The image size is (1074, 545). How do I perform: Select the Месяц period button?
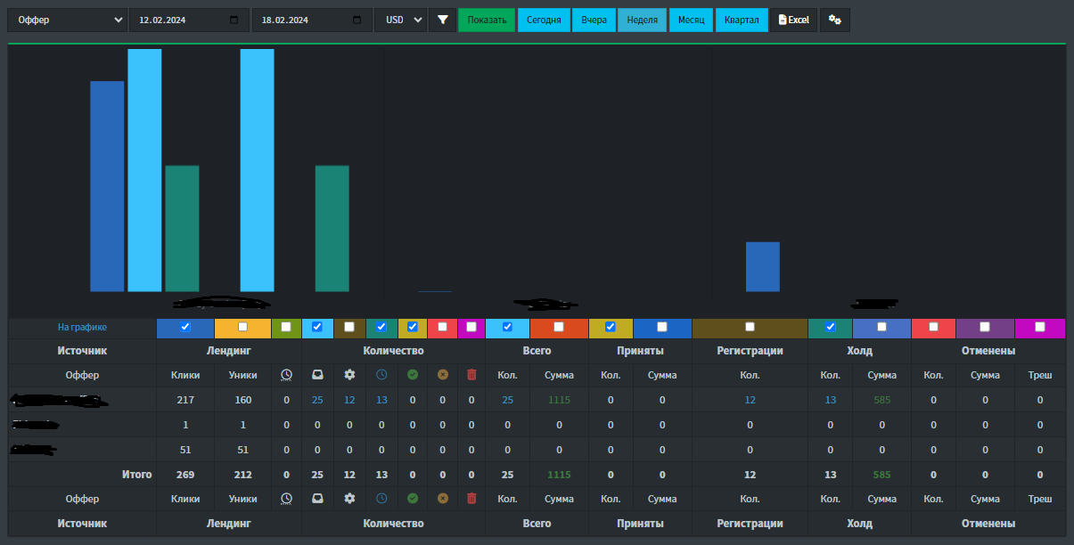(x=691, y=20)
